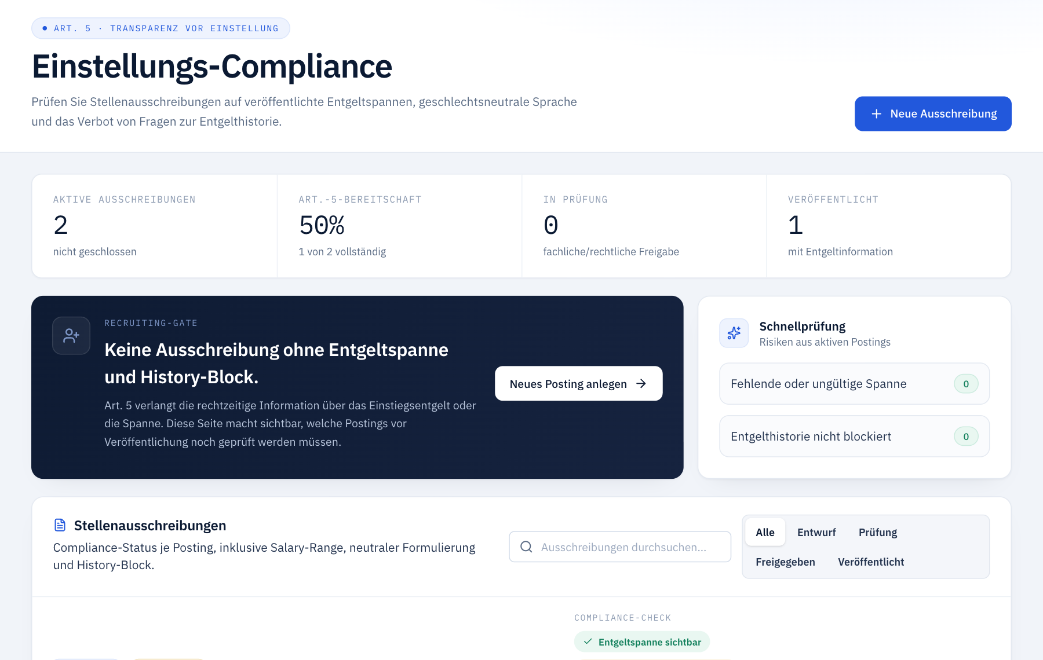This screenshot has width=1043, height=660.
Task: Click 'mit Entgeltinformation' text
Action: 840,252
